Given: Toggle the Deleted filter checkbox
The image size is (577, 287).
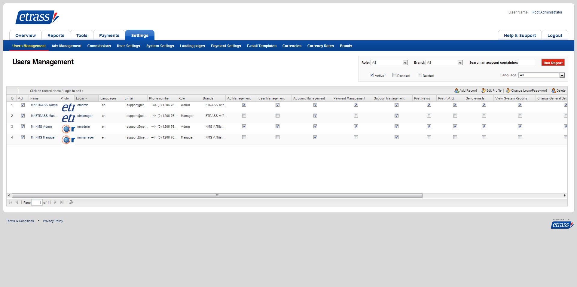Looking at the screenshot, I should click(420, 75).
